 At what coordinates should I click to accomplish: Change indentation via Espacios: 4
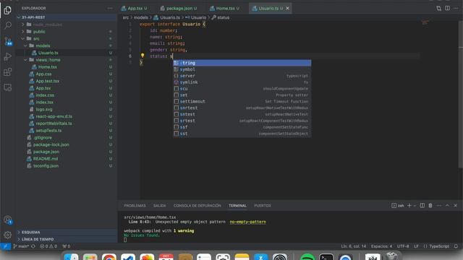pyautogui.click(x=381, y=246)
